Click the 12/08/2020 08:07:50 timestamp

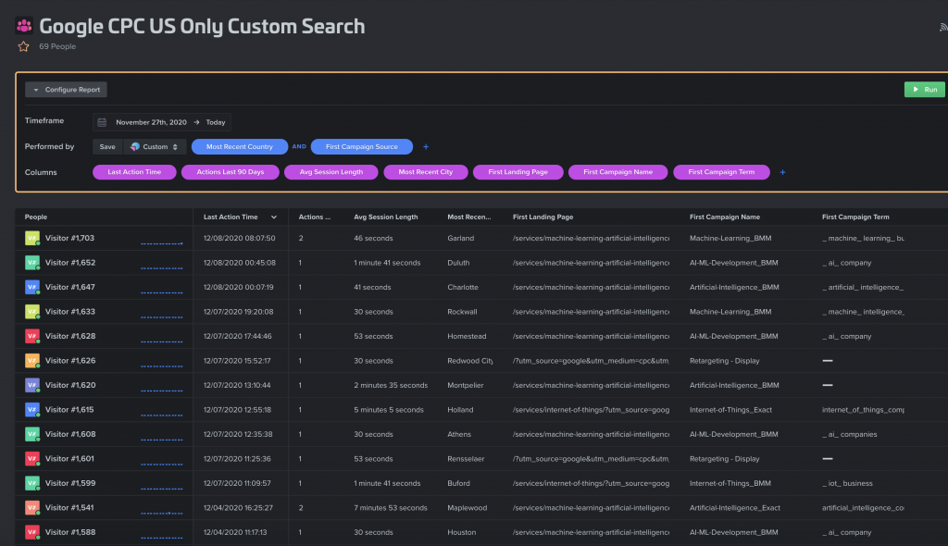point(240,238)
